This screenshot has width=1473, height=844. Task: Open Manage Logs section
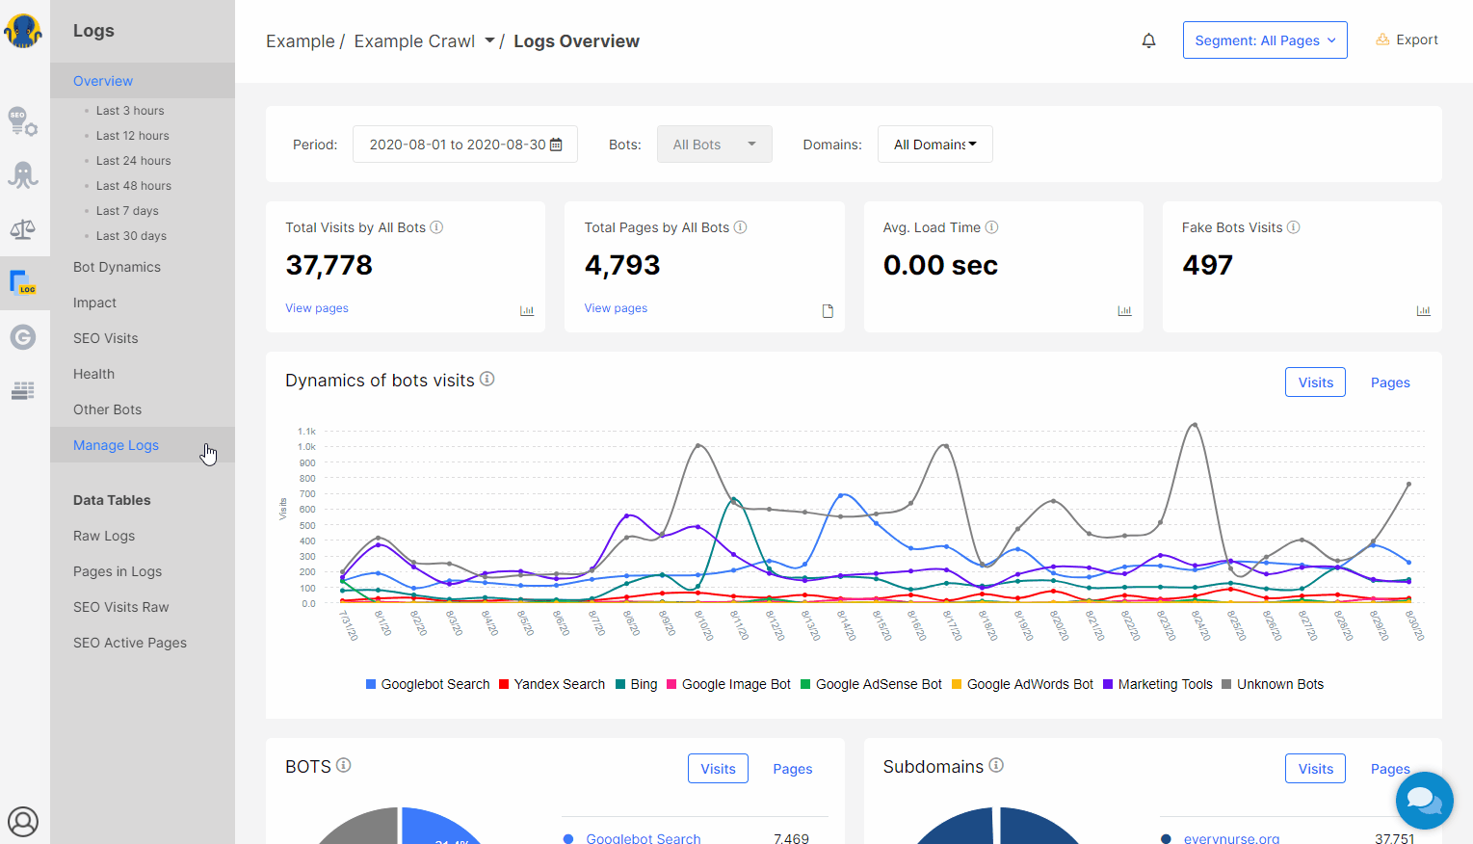pos(143,445)
